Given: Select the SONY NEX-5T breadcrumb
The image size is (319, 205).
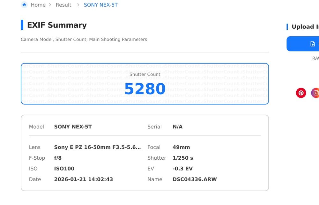Looking at the screenshot, I should [x=100, y=5].
